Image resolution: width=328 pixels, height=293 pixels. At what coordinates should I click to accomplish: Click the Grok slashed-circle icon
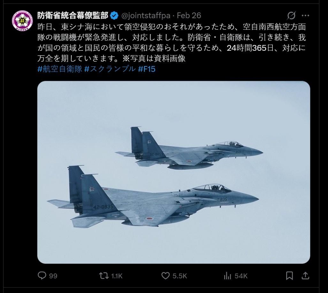291,15
